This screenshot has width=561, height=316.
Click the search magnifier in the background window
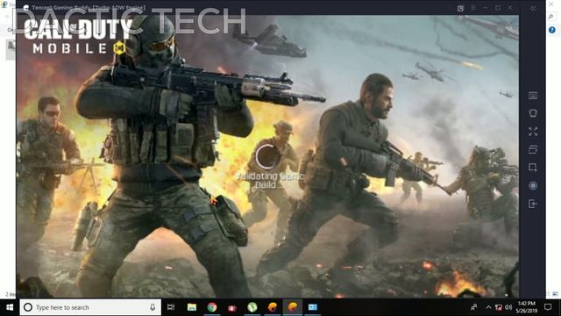[x=551, y=17]
